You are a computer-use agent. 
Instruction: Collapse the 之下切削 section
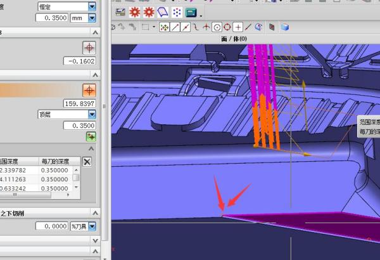pos(95,214)
